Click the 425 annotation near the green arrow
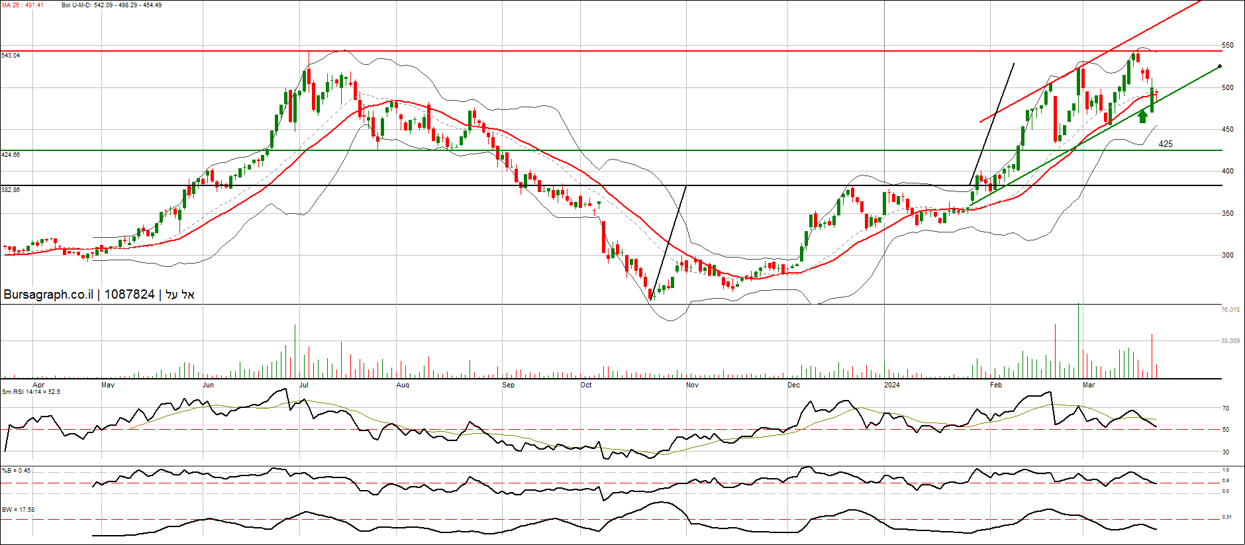1245x545 pixels. (1166, 144)
